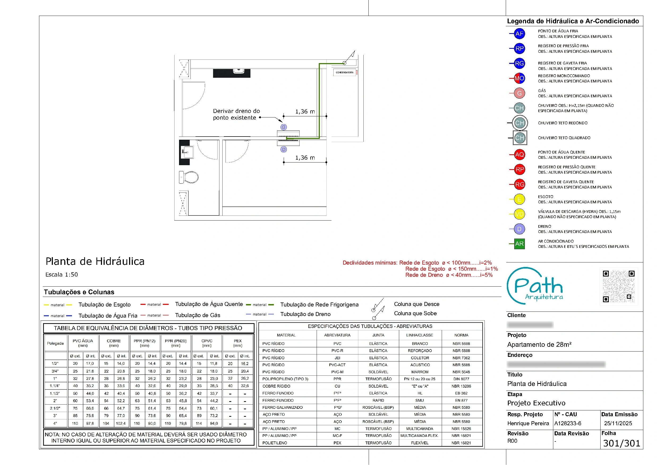
Task: Click the '2.1/2"' row label
Action: (55, 409)
